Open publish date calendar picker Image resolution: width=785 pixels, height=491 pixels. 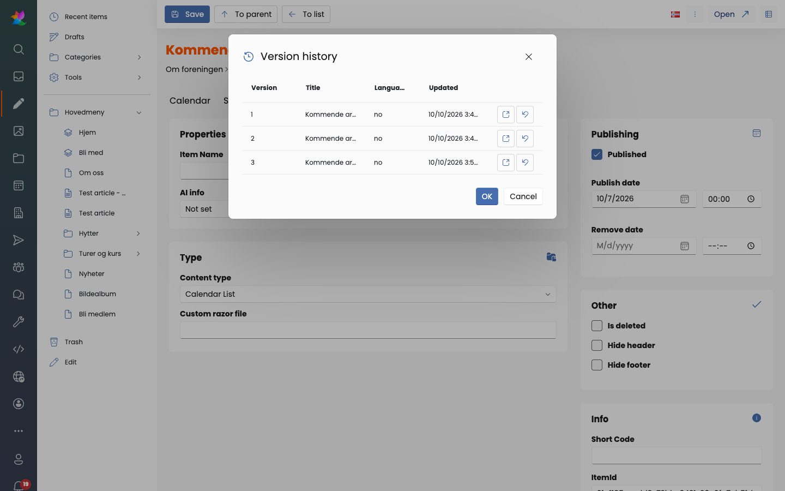pos(685,199)
